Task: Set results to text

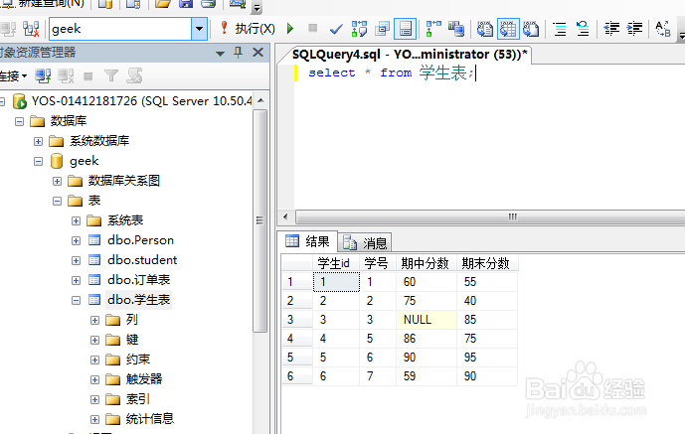Action: click(484, 29)
